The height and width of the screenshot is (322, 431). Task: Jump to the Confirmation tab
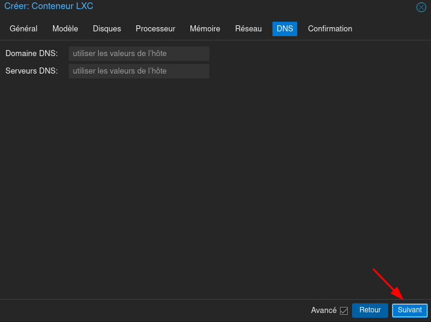coord(330,29)
